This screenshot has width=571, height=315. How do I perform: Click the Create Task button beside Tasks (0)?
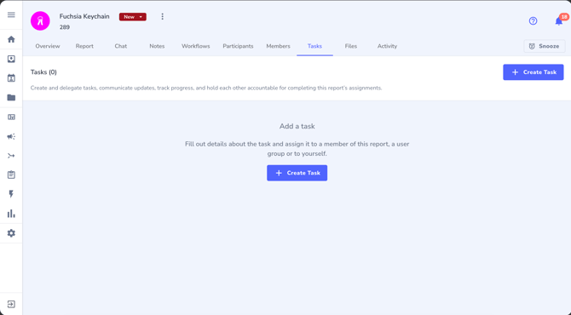click(x=534, y=72)
